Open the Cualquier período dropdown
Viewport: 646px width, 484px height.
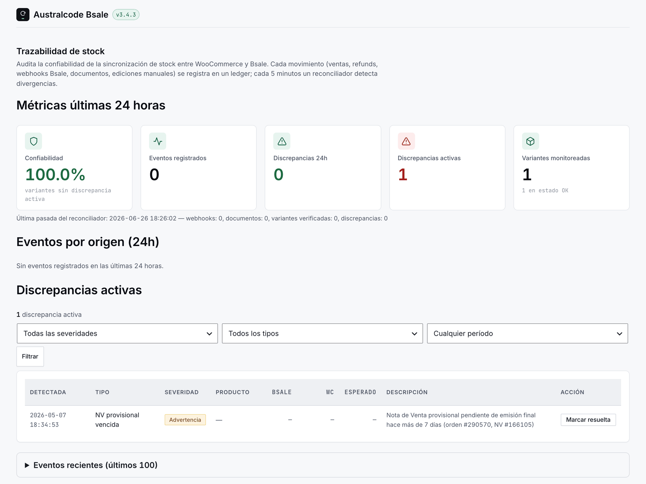click(527, 334)
